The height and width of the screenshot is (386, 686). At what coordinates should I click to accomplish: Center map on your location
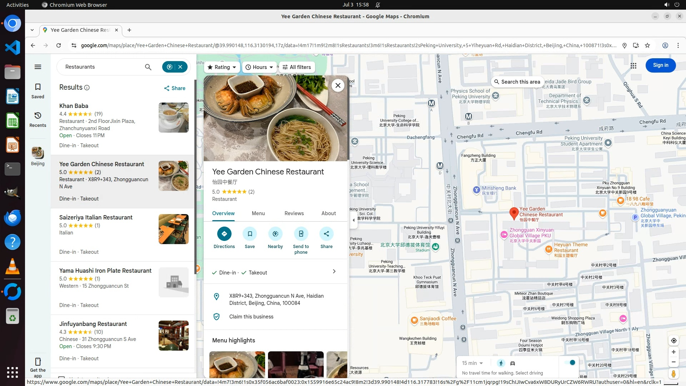point(673,341)
